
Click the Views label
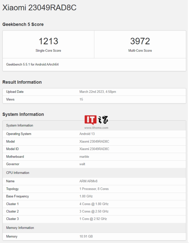tap(10, 99)
